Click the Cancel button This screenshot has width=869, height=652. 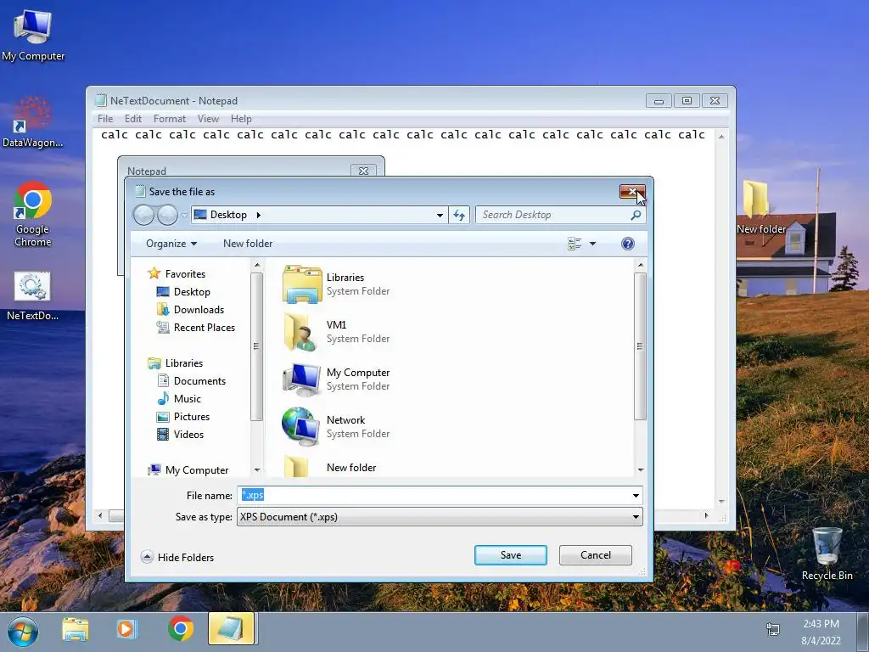(595, 555)
